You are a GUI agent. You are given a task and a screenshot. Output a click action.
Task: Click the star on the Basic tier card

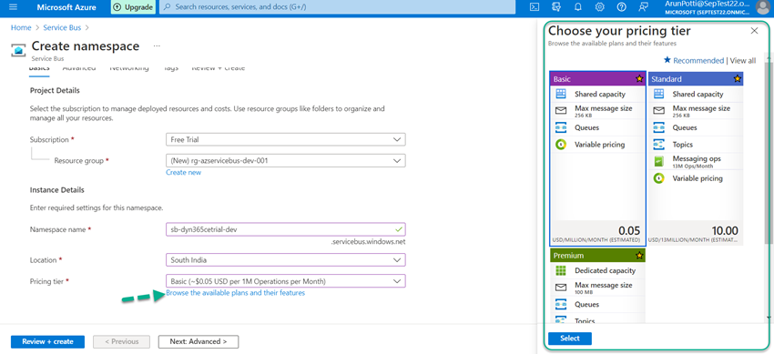coord(639,79)
